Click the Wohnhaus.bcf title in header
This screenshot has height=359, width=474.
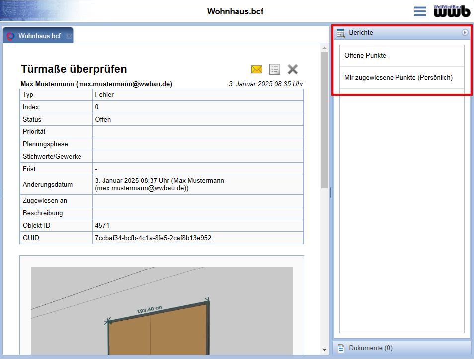[x=235, y=11]
